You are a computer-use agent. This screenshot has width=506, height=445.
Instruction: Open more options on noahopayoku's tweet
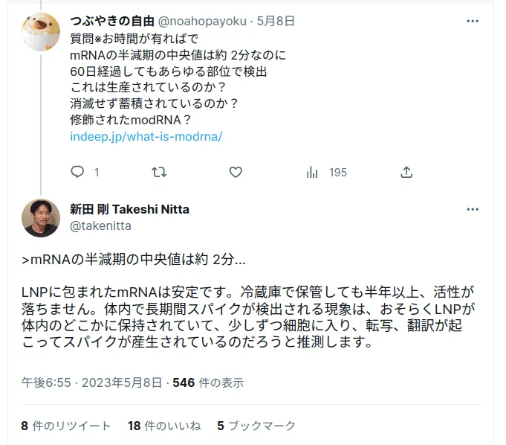tap(473, 21)
